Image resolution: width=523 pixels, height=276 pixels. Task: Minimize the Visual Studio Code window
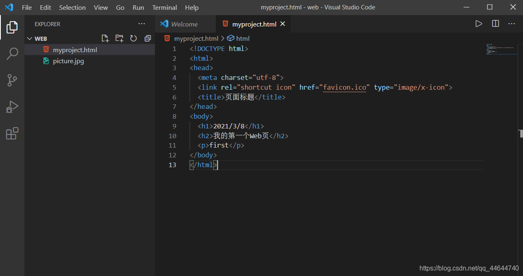(466, 7)
